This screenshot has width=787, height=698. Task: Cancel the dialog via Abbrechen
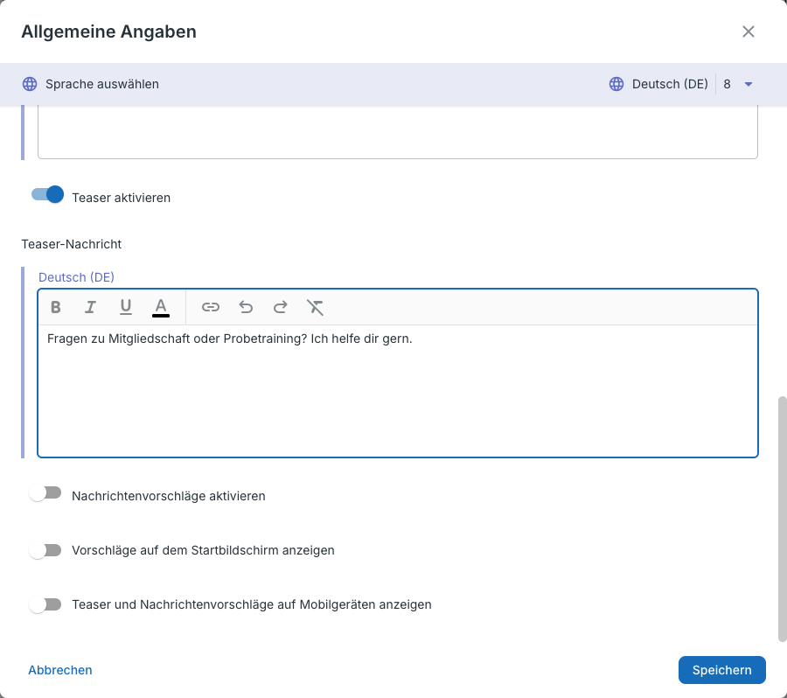60,670
